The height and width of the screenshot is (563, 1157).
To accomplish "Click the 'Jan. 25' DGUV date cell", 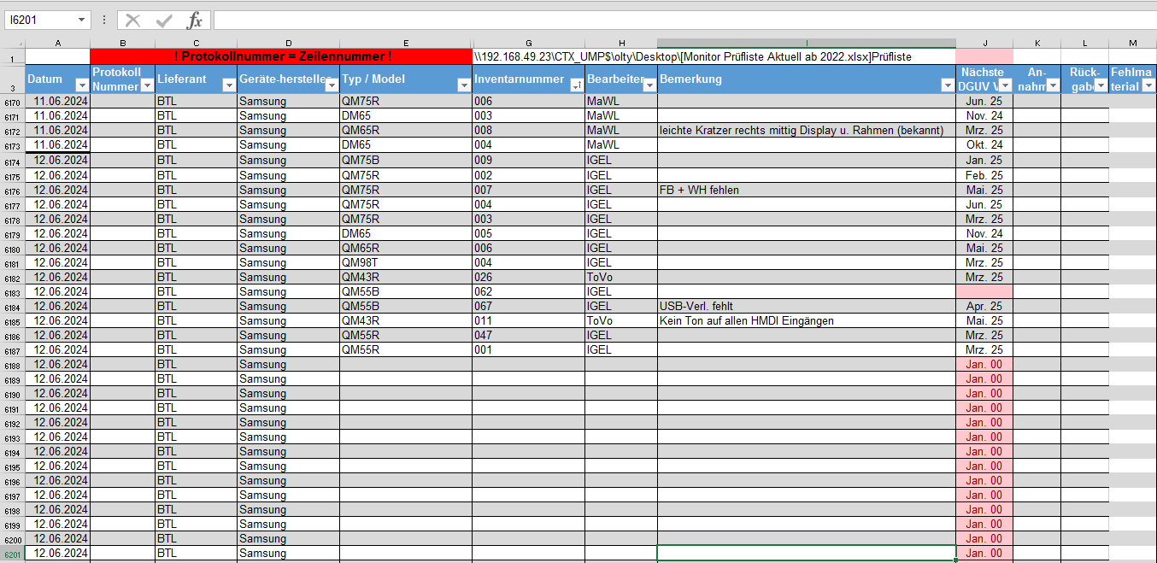I will pos(984,160).
